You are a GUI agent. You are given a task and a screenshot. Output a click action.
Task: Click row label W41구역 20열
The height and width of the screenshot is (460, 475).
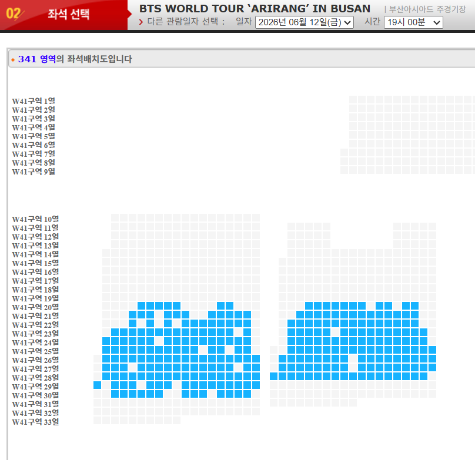pos(35,307)
